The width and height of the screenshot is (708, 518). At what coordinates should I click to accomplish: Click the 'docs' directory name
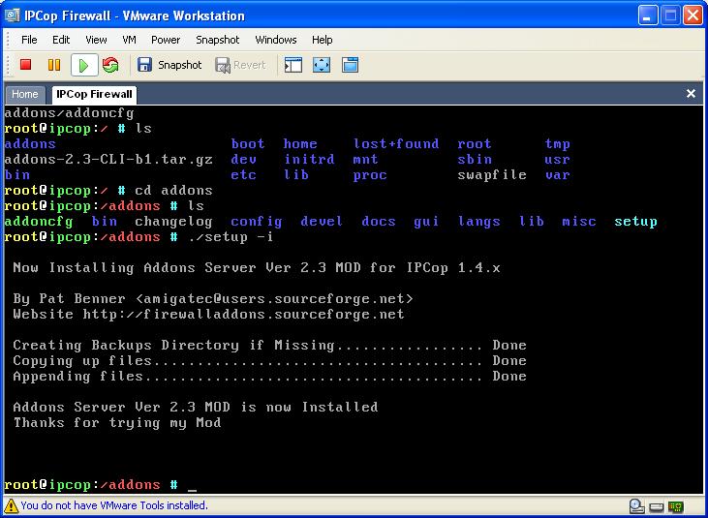379,221
